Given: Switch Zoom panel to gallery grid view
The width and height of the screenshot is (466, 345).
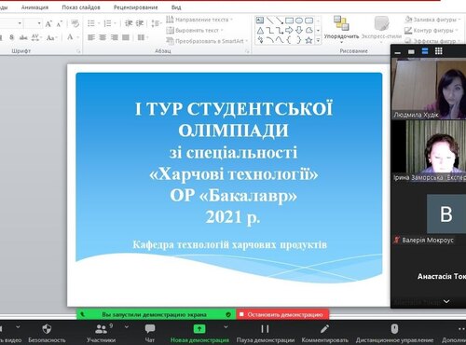Looking at the screenshot, I should (x=438, y=51).
